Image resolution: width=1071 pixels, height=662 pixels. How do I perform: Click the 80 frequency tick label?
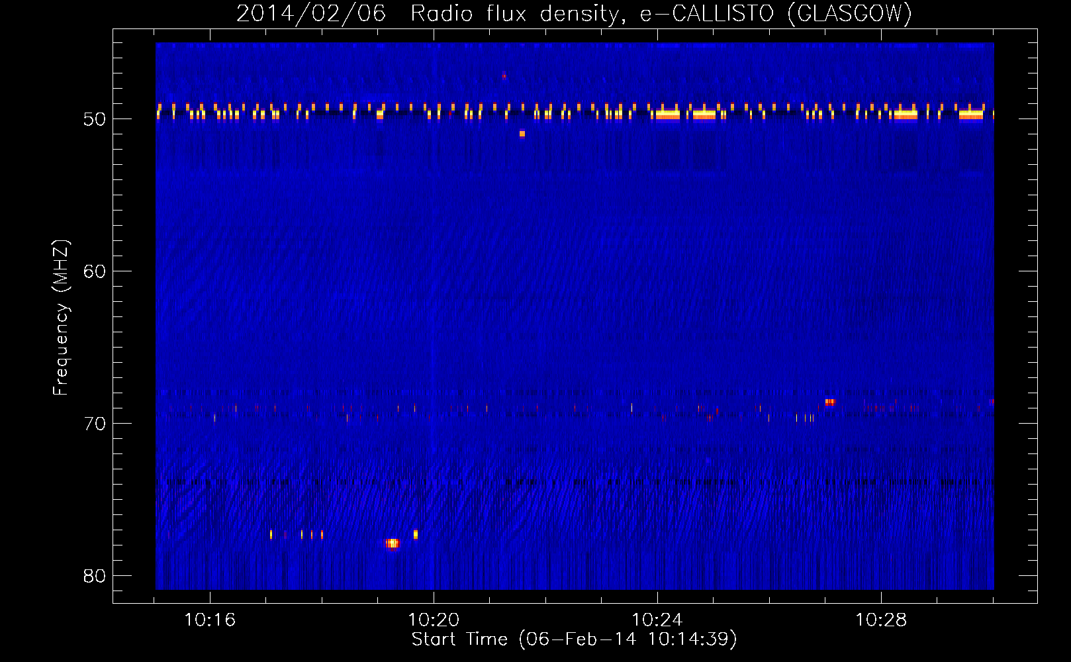pyautogui.click(x=95, y=576)
